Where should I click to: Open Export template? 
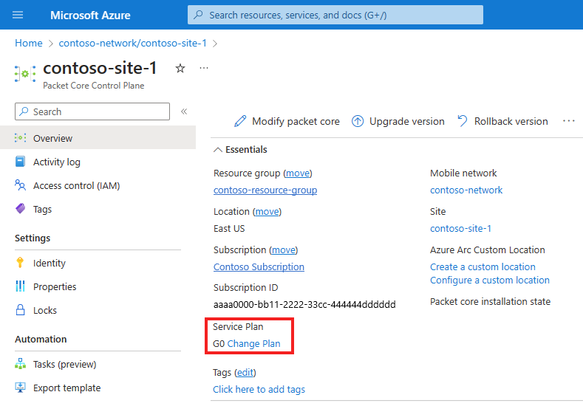pos(67,388)
